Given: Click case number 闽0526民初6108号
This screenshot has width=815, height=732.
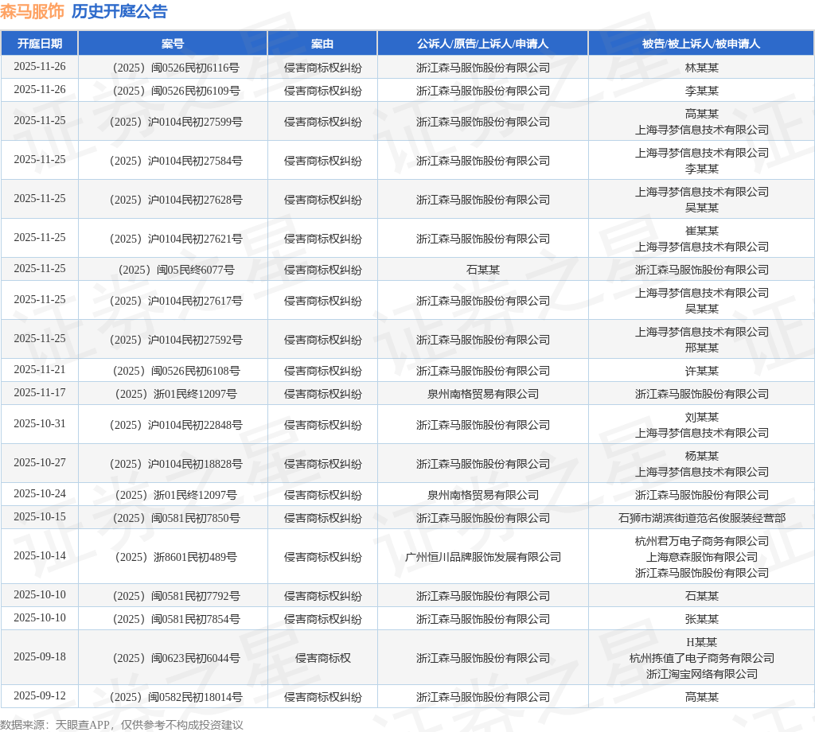Looking at the screenshot, I should tap(176, 371).
